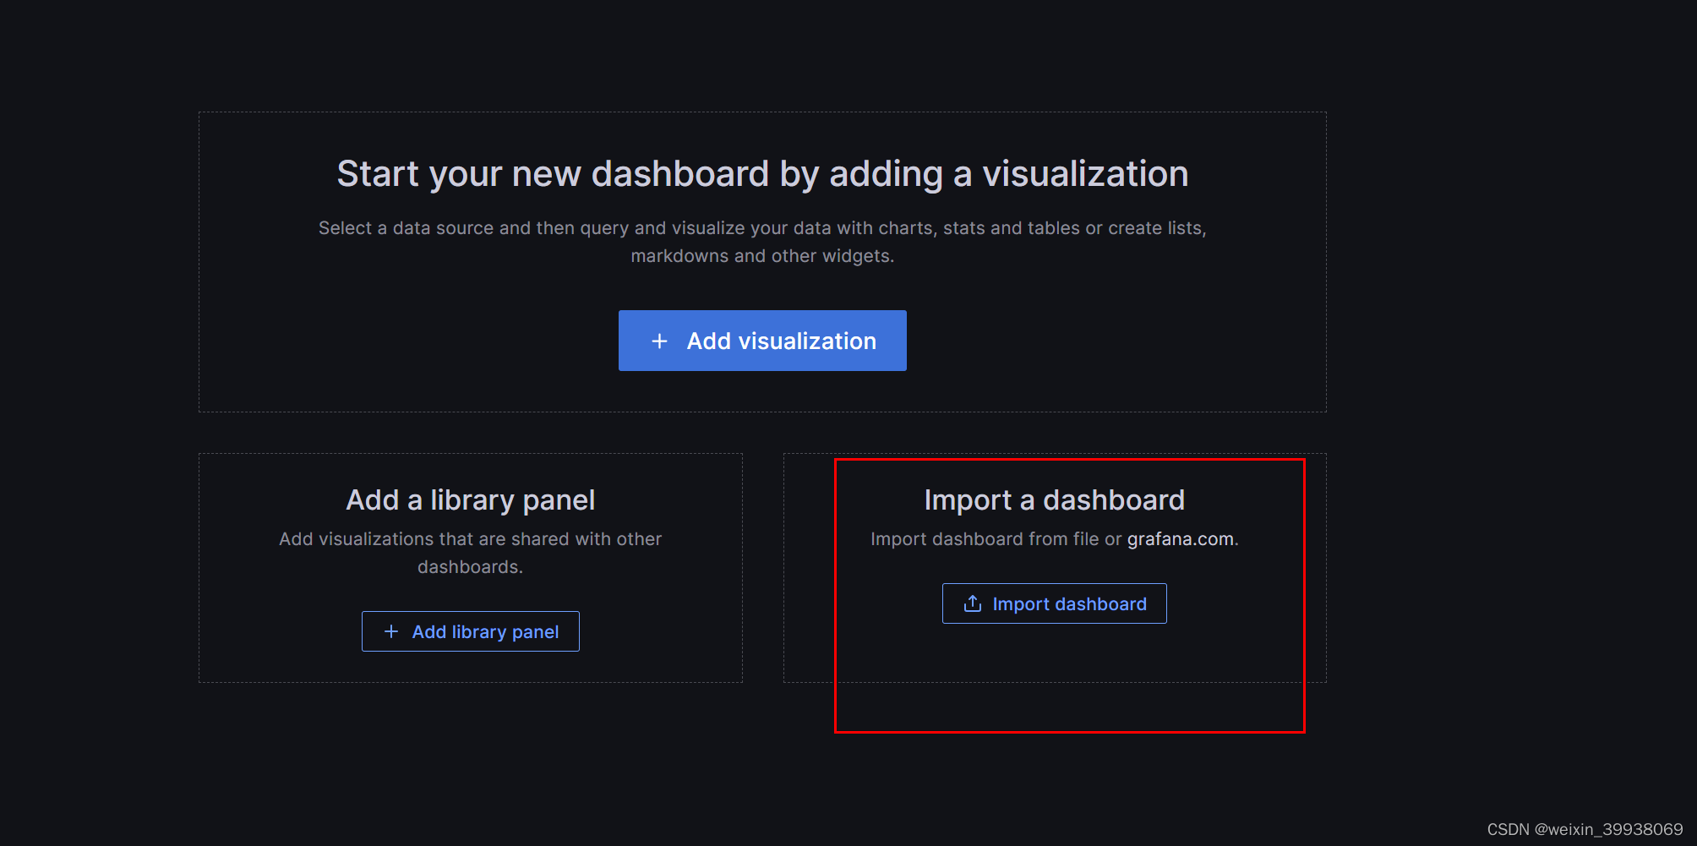Click the plus icon in Add visualization
This screenshot has height=846, width=1697.
tap(660, 341)
